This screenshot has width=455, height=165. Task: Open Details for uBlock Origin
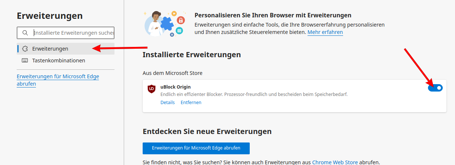pos(167,103)
